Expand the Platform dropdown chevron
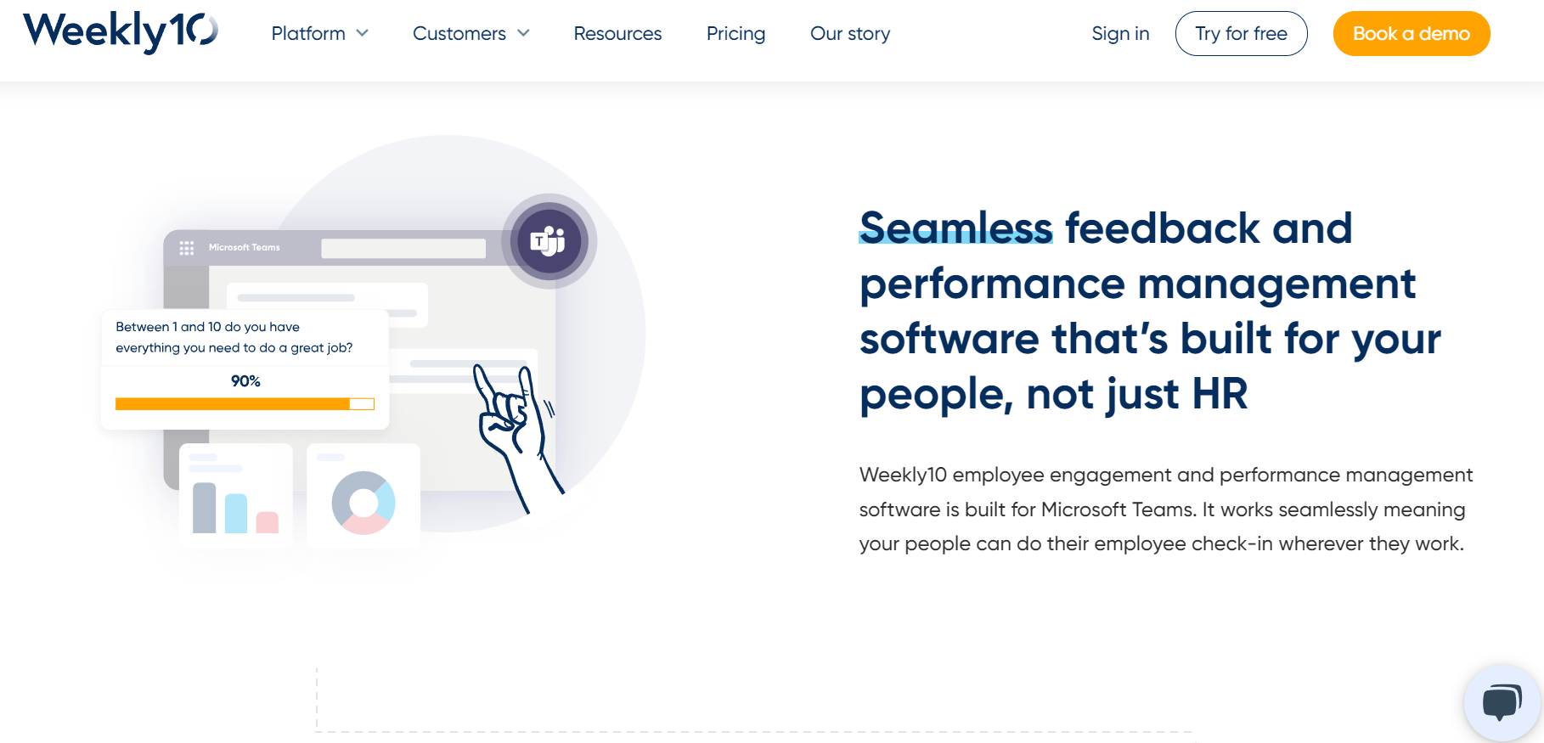 click(363, 33)
